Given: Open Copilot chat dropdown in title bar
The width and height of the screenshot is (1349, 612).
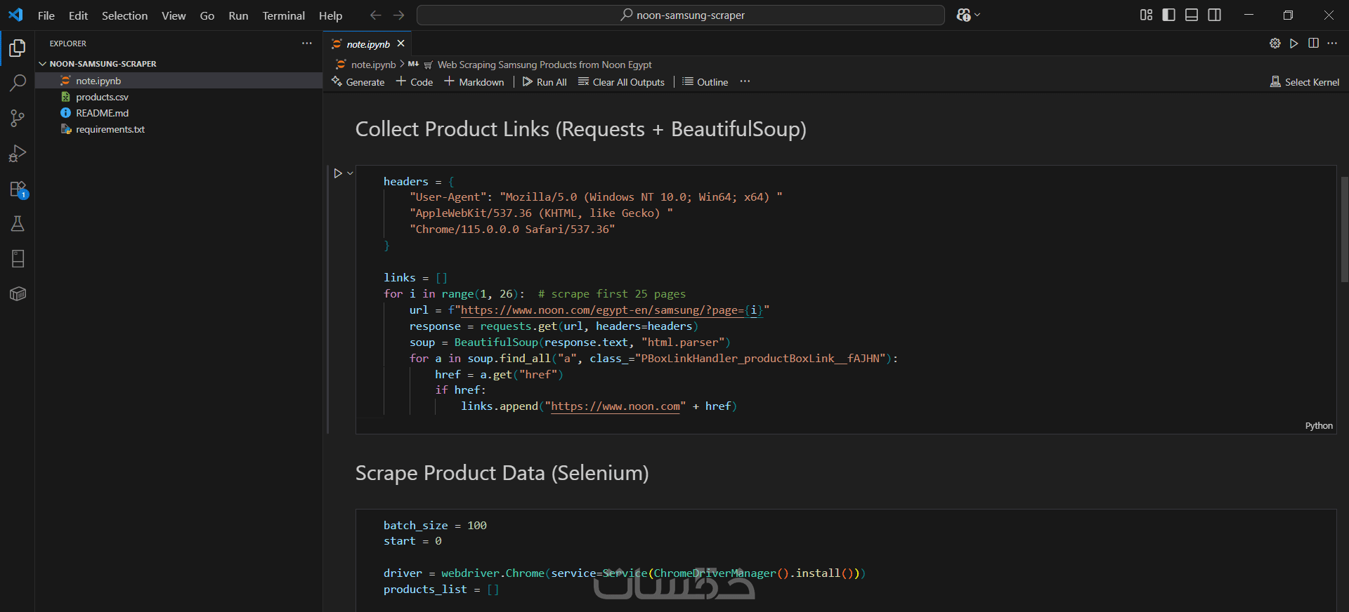Looking at the screenshot, I should point(977,15).
